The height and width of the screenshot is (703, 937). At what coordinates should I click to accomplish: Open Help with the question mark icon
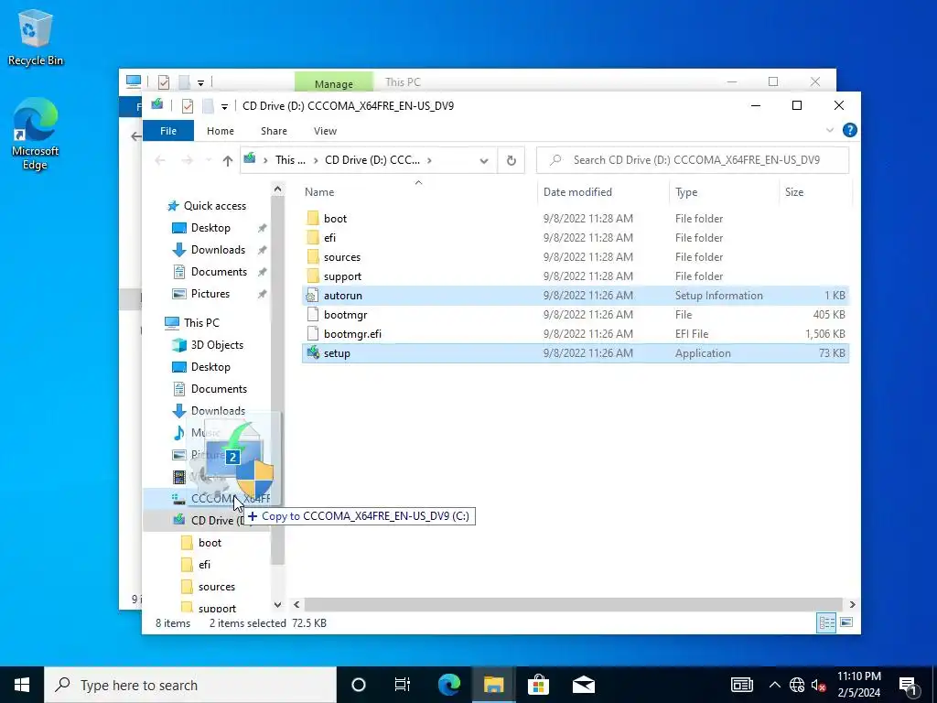coord(849,130)
